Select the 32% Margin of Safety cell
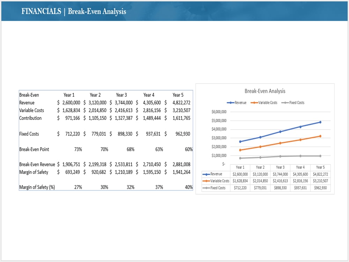Viewport: 349px width, 262px height. [x=131, y=187]
